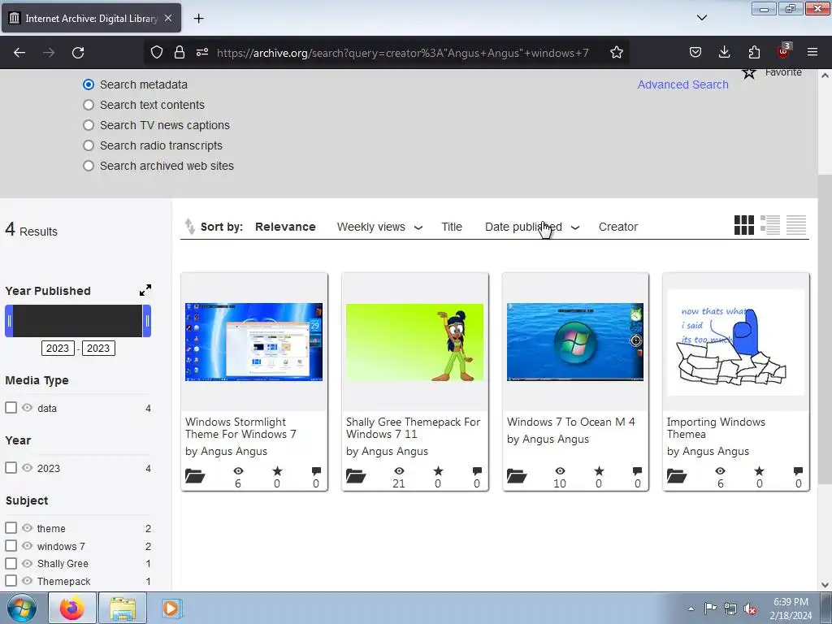Hide year 2023 via eye icon
Screen dimensions: 832x624
pos(27,467)
